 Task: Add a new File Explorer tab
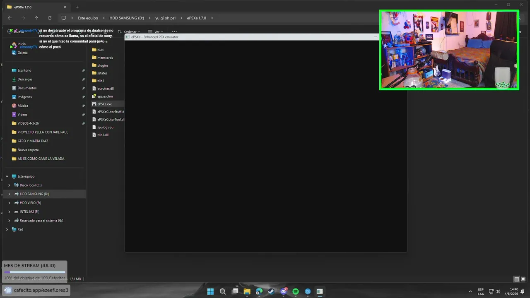pyautogui.click(x=77, y=7)
